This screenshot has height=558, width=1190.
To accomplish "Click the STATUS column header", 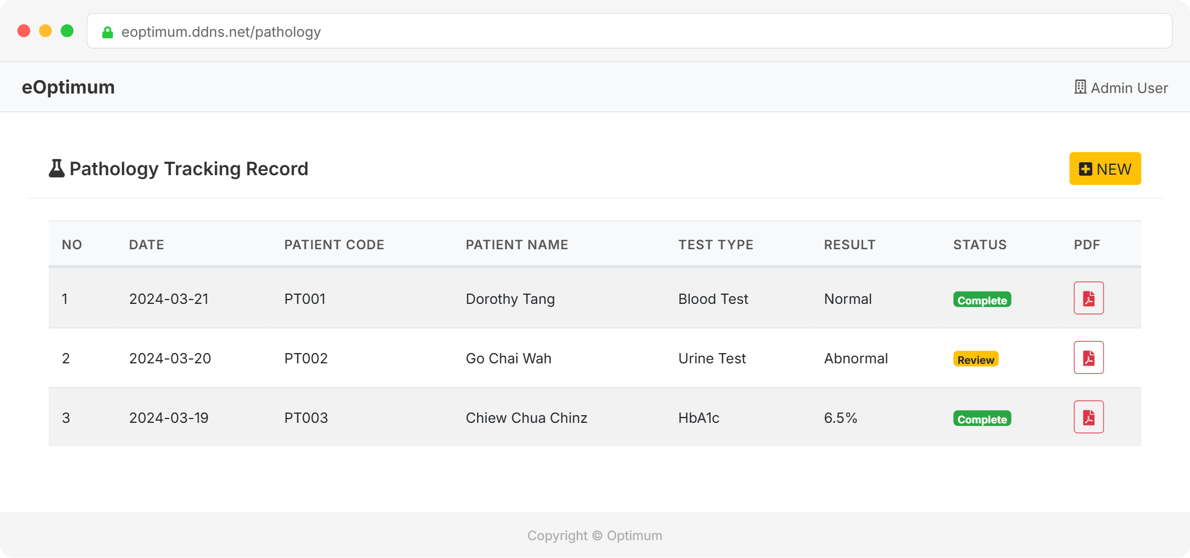I will tap(980, 245).
